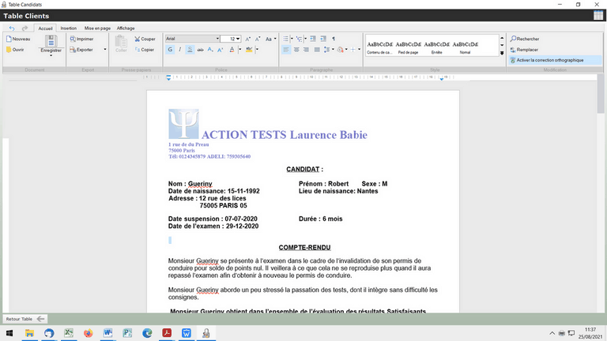Apply the En-tête style
This screenshot has width=607, height=341.
click(436, 47)
